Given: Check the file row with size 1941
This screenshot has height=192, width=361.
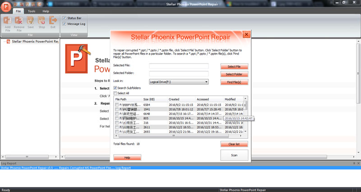Looking at the screenshot, I should 117,109.
